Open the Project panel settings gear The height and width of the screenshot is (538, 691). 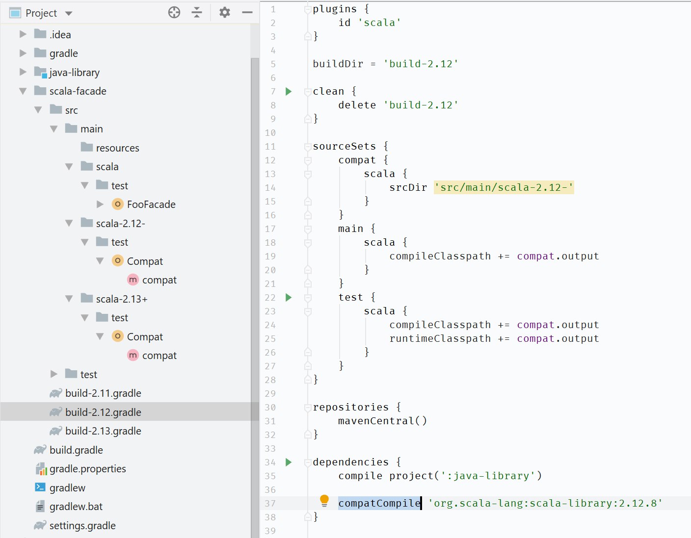pos(225,13)
